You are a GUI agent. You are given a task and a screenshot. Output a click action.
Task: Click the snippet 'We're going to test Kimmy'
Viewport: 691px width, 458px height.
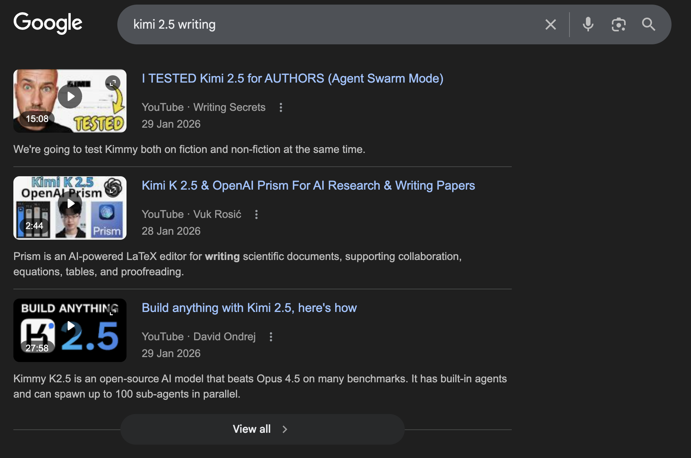[189, 149]
